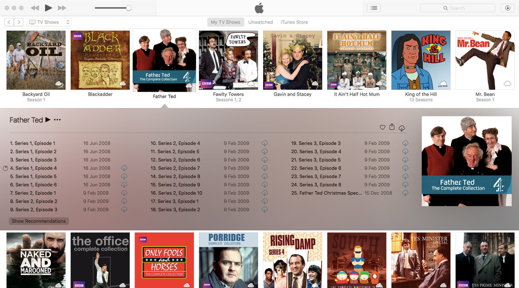Open the Only Fools and Horses artwork
519x288 pixels.
pyautogui.click(x=164, y=260)
